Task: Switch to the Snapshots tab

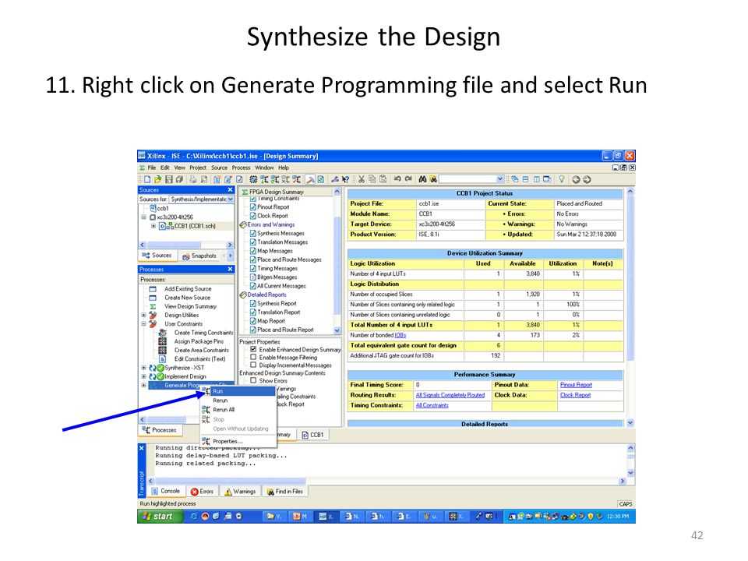Action: click(x=199, y=256)
